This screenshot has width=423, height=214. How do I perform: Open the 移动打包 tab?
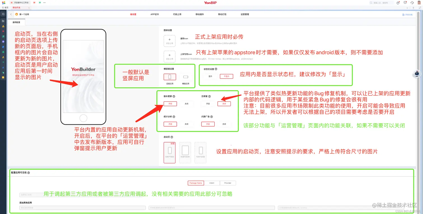coord(222,14)
